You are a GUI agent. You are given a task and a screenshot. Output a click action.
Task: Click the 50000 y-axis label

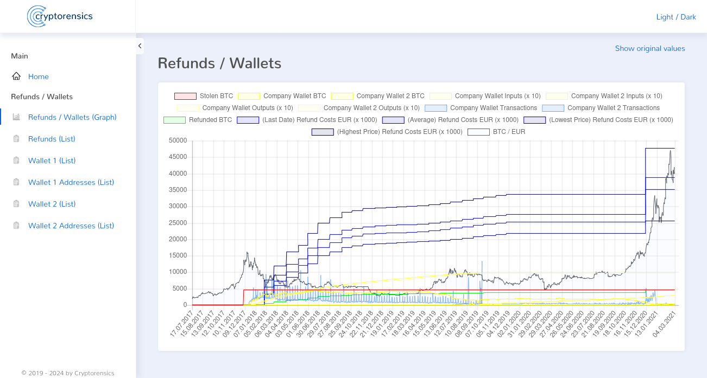(x=178, y=140)
